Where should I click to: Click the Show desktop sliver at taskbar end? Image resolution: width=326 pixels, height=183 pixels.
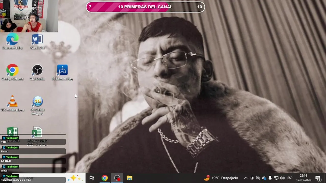(325, 178)
